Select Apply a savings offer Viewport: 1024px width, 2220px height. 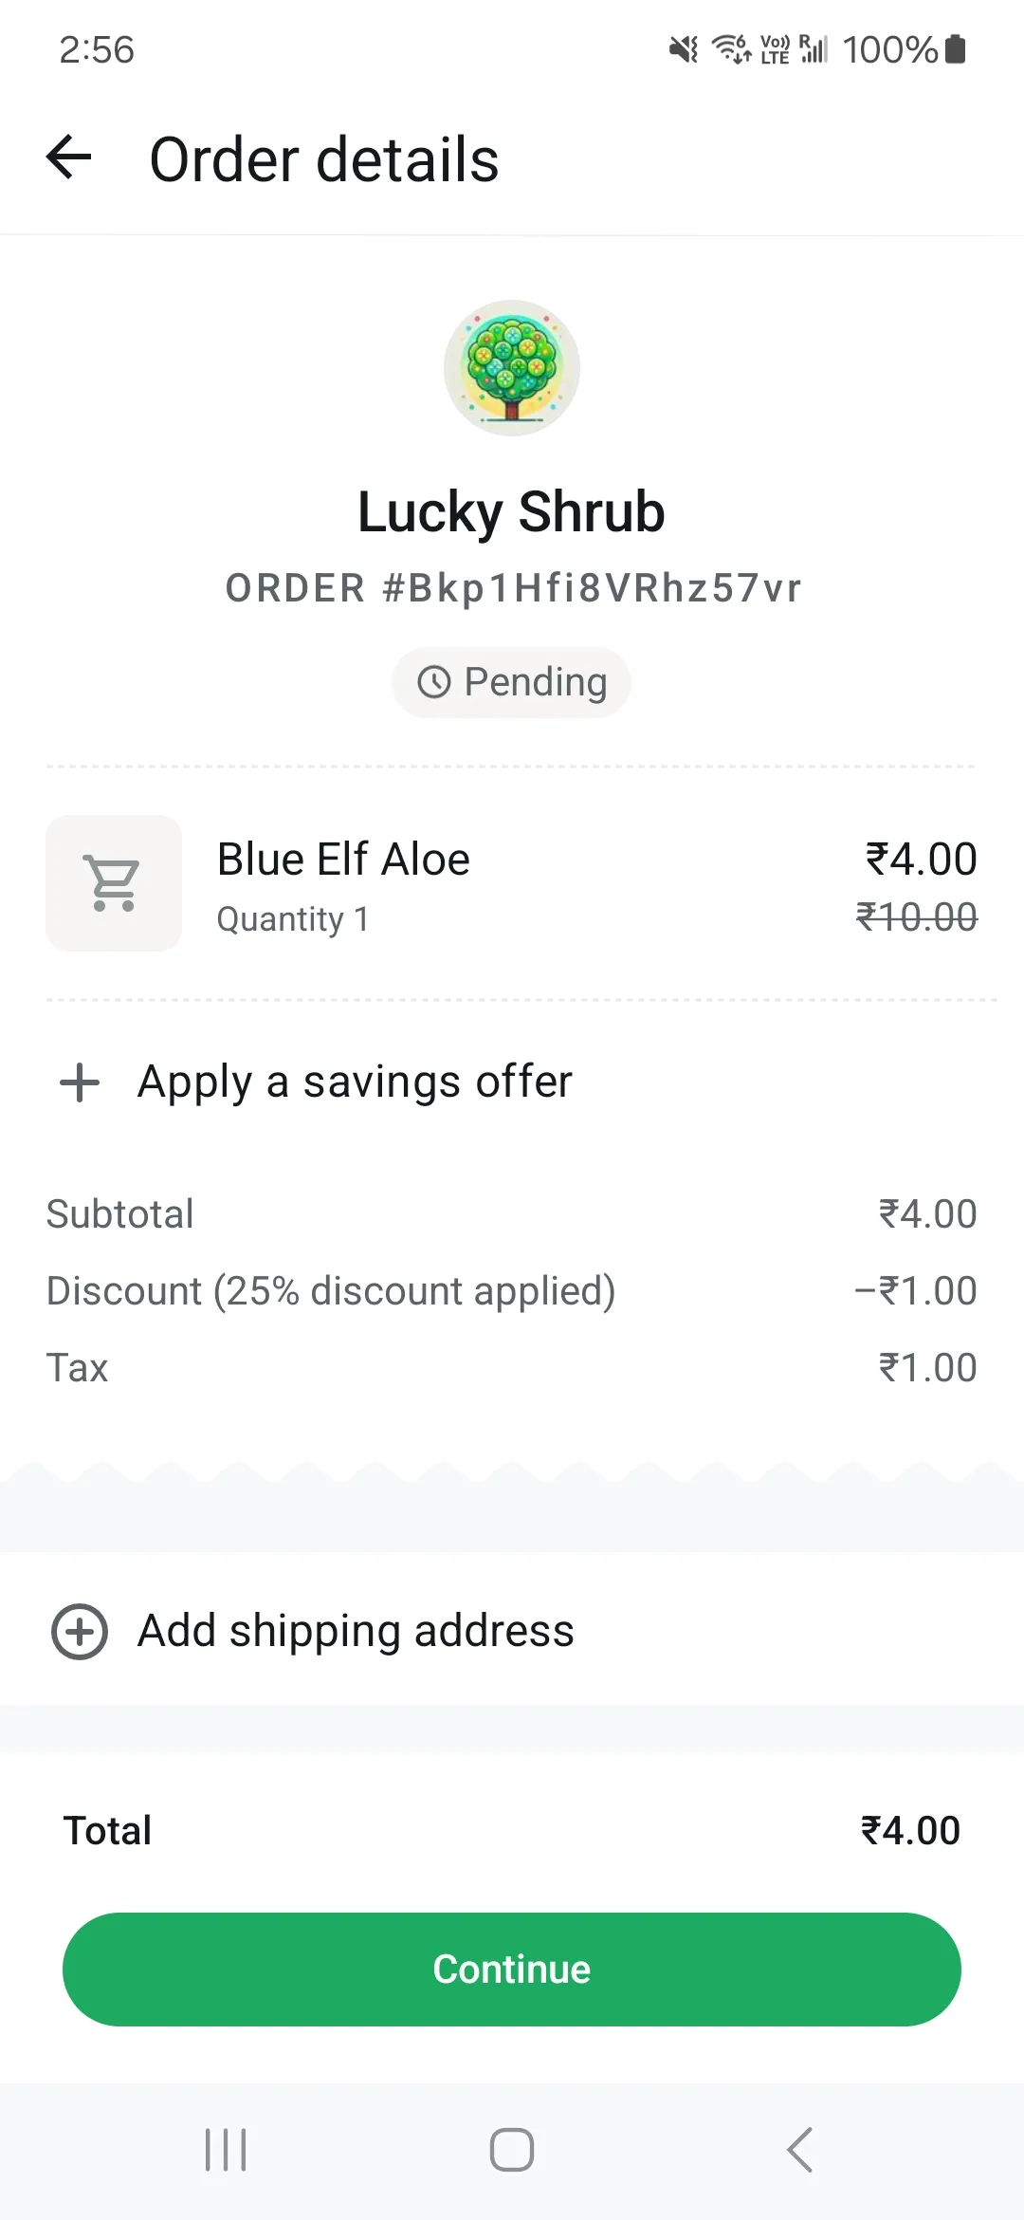pyautogui.click(x=355, y=1082)
